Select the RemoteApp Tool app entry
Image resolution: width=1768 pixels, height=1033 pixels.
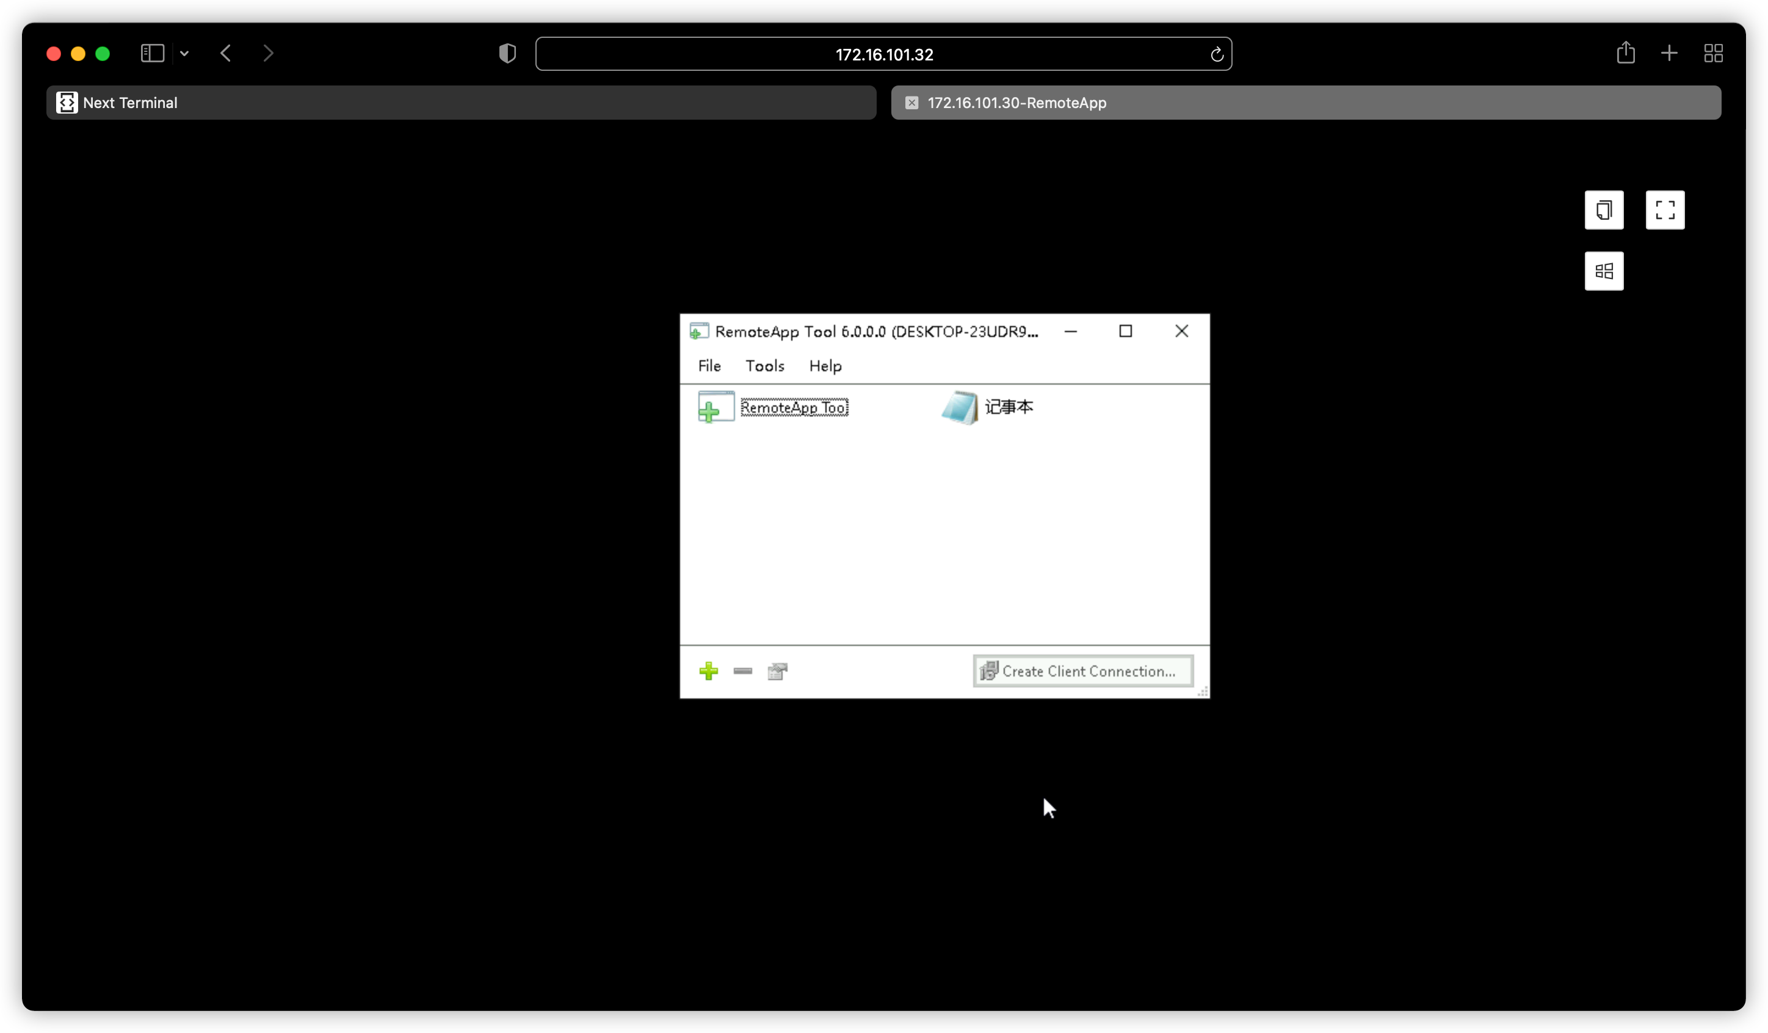click(x=773, y=407)
